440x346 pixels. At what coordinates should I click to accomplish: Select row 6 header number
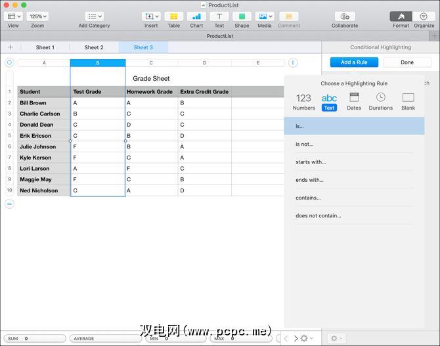[x=10, y=146]
